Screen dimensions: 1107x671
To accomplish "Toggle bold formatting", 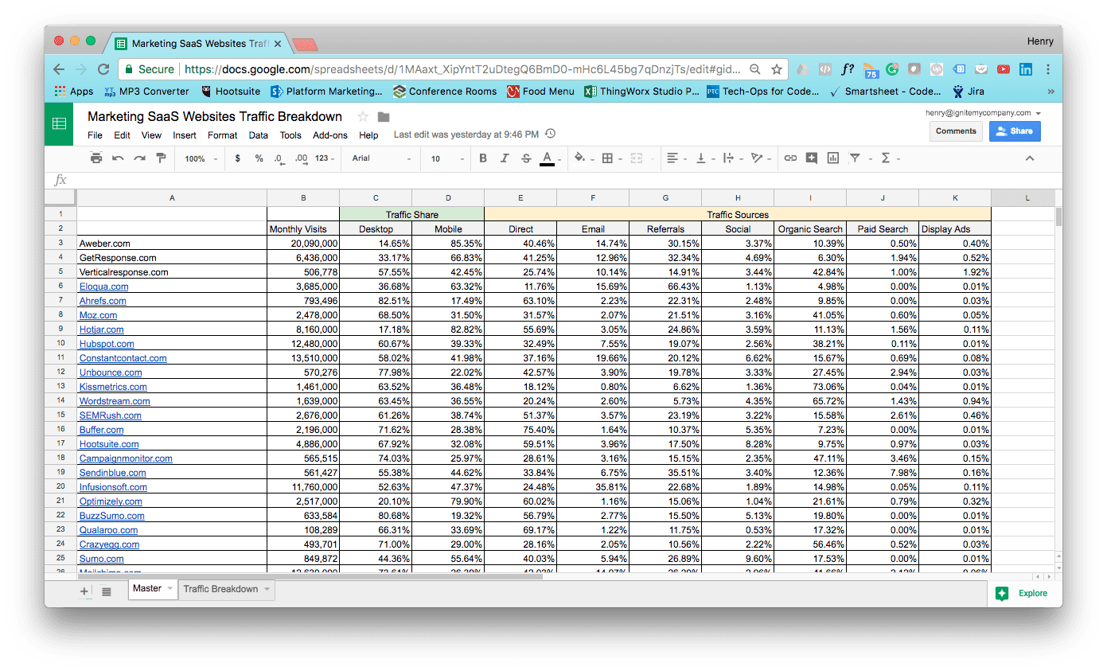I will coord(483,158).
